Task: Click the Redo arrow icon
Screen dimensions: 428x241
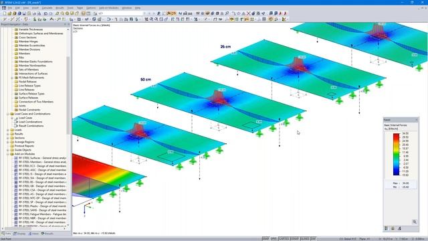Action: [x=51, y=13]
